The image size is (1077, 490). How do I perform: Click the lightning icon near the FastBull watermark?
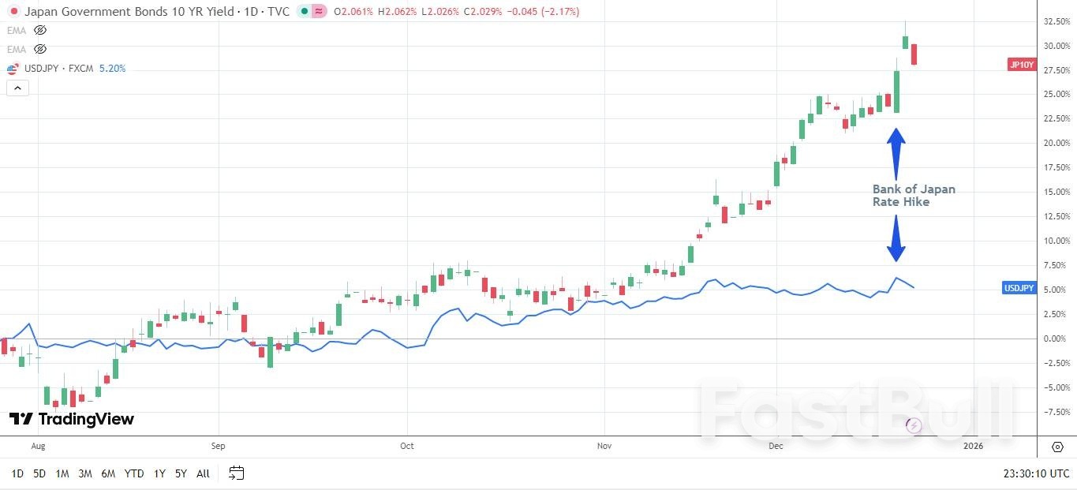(913, 425)
